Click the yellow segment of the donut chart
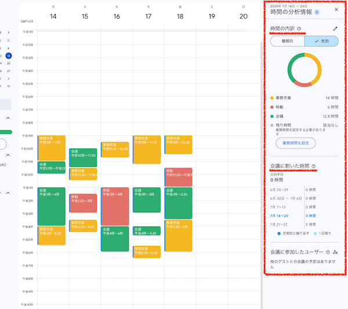The width and height of the screenshot is (348, 309). pyautogui.click(x=319, y=67)
